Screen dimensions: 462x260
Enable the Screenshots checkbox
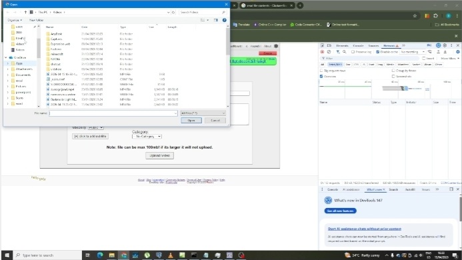click(393, 77)
